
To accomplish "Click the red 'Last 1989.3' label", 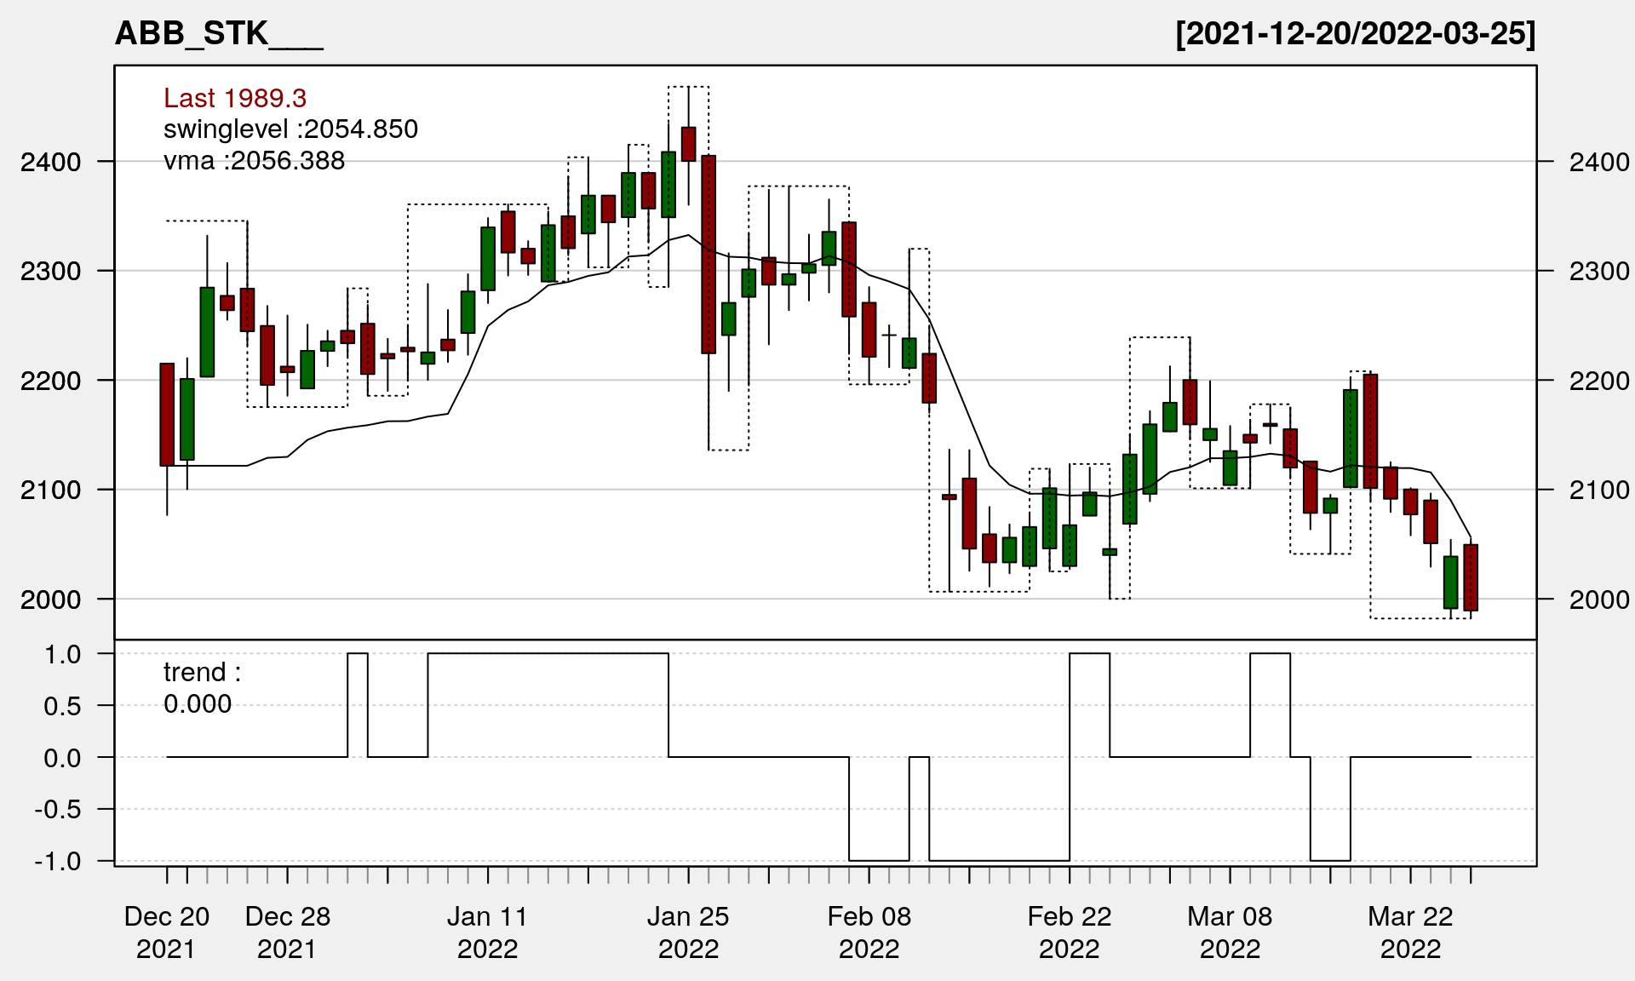I will pos(234,98).
